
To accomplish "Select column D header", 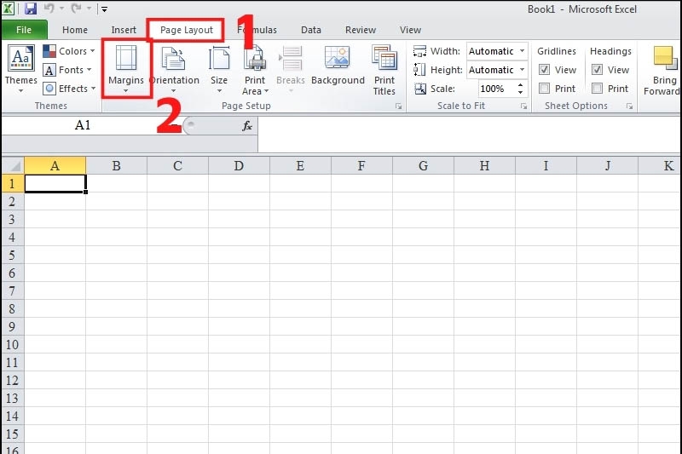I will point(239,165).
